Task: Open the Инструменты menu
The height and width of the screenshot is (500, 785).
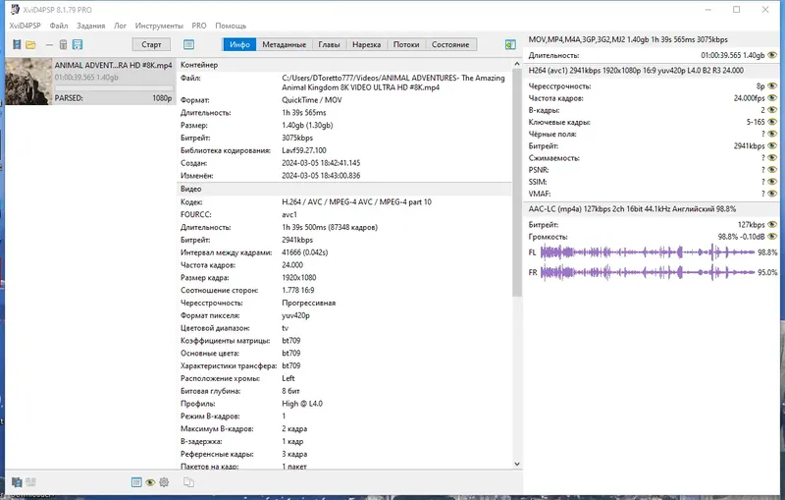Action: 159,26
